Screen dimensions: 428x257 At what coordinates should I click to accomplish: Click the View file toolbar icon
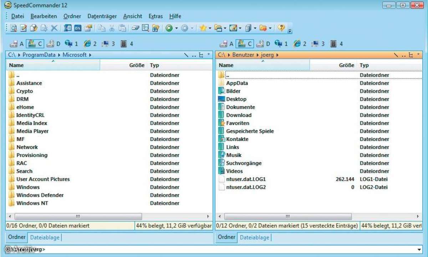pyautogui.click(x=14, y=28)
